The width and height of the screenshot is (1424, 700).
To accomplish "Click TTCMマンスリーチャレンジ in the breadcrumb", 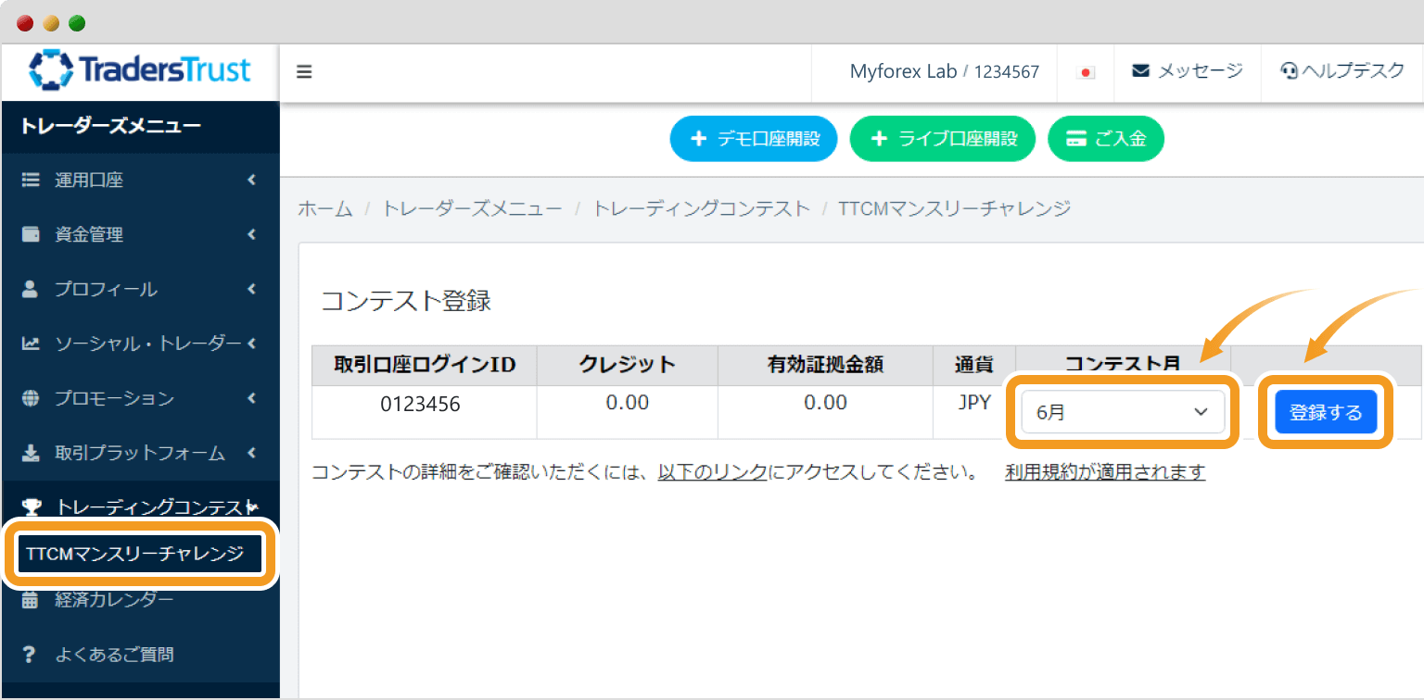I will pos(955,208).
